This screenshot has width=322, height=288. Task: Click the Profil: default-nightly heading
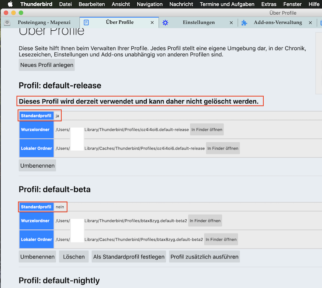[x=59, y=280]
